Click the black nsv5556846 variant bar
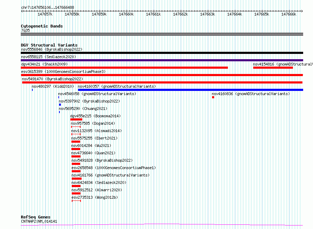The width and height of the screenshot is (313, 229). [x=162, y=53]
